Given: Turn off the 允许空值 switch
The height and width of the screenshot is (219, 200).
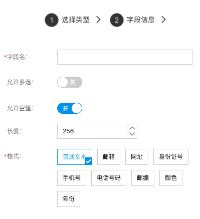Looking at the screenshot, I should tap(70, 108).
